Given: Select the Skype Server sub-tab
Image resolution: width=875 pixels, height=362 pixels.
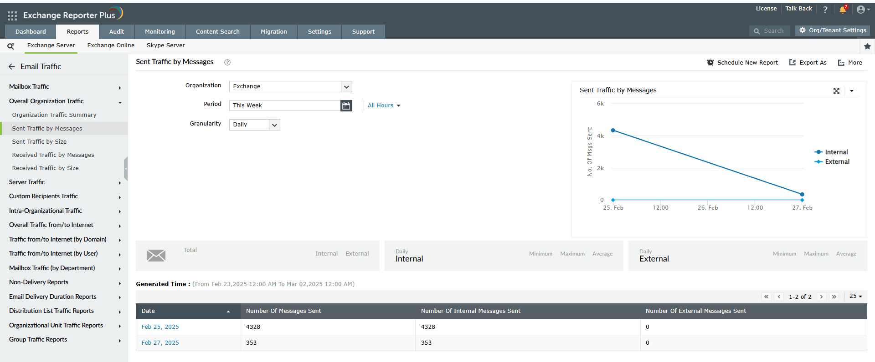Looking at the screenshot, I should click(166, 45).
